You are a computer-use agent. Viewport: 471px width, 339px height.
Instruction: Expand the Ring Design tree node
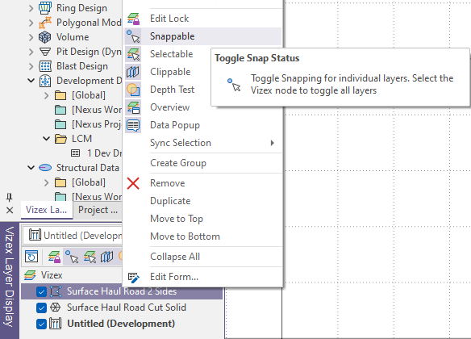pyautogui.click(x=31, y=8)
